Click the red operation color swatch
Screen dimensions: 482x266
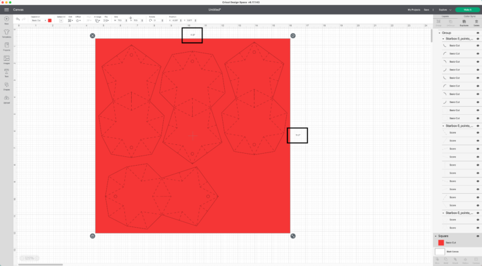(50, 21)
